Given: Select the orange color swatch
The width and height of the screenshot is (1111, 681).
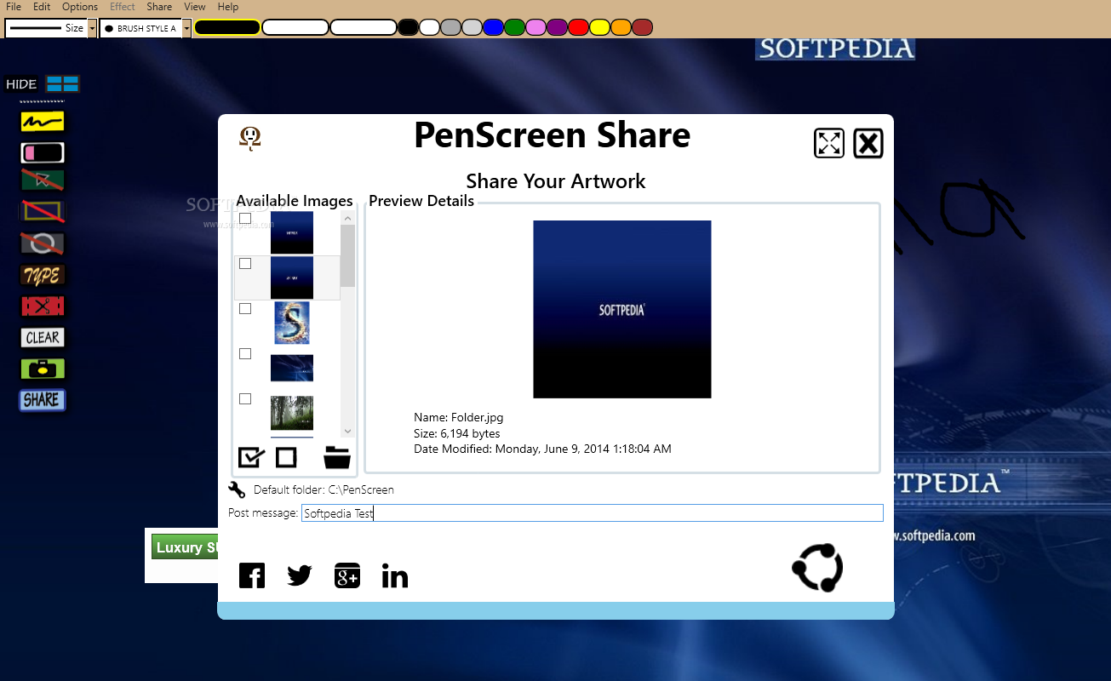Looking at the screenshot, I should (x=621, y=27).
